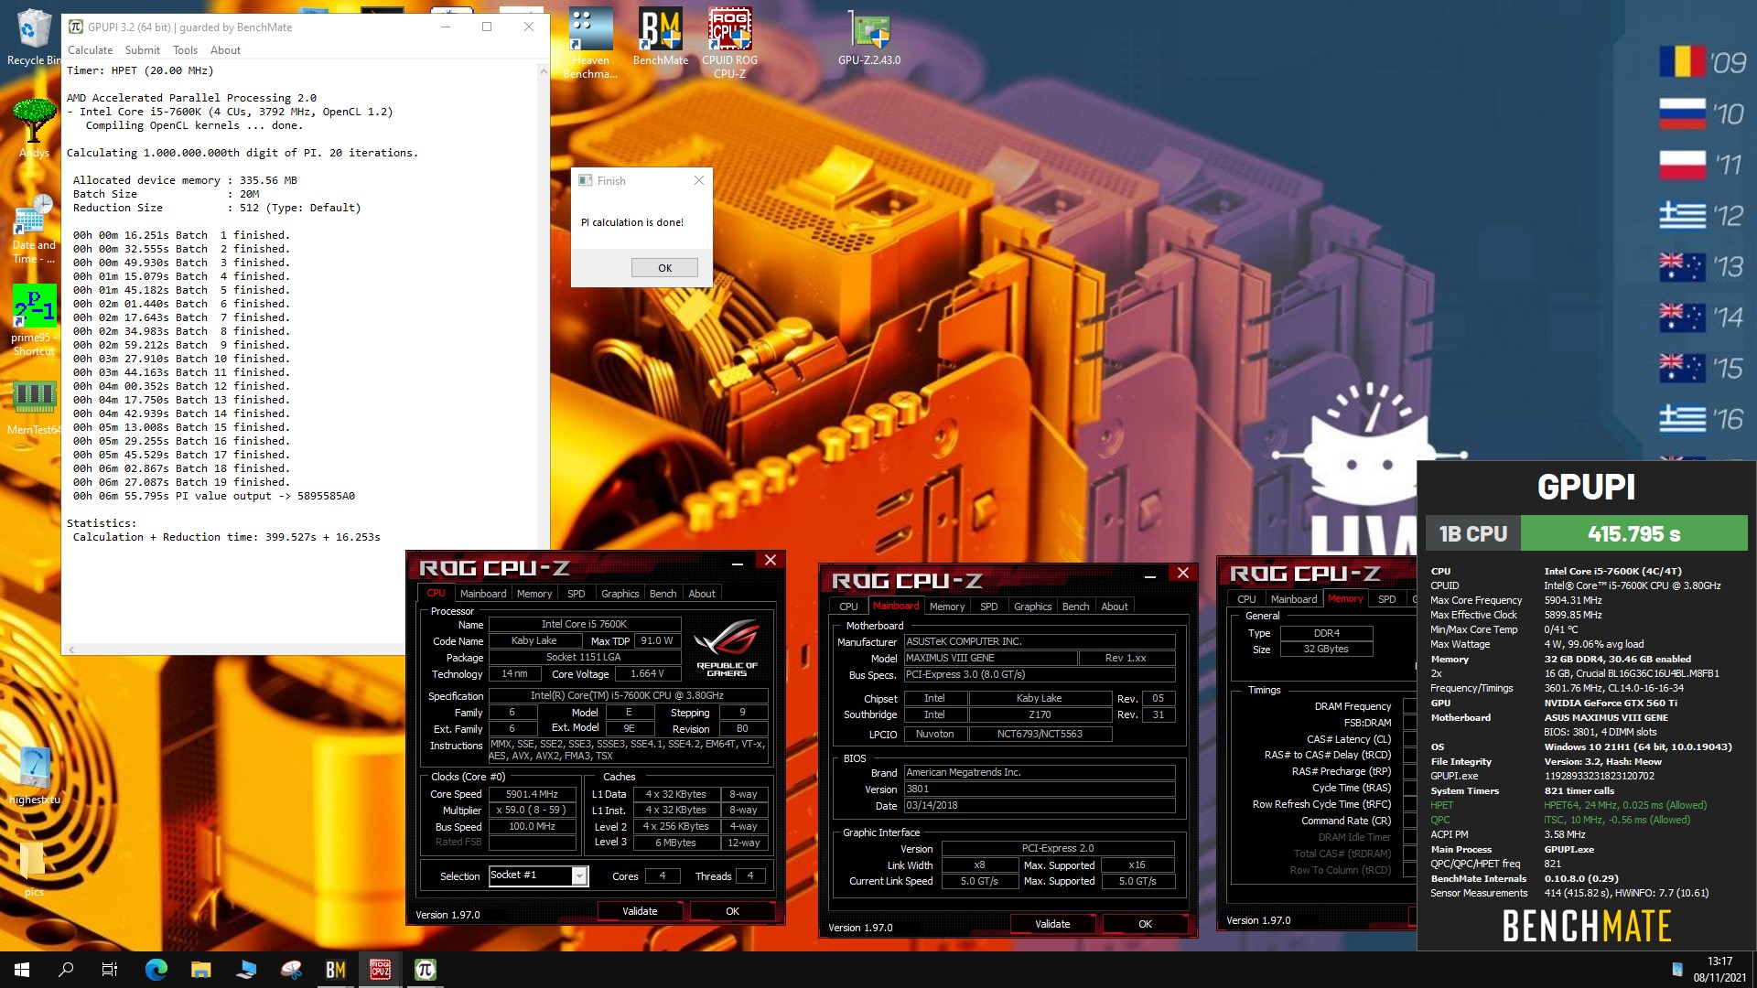The height and width of the screenshot is (988, 1757).
Task: Click the 415.795 s result in BenchMate panel
Action: click(x=1633, y=534)
